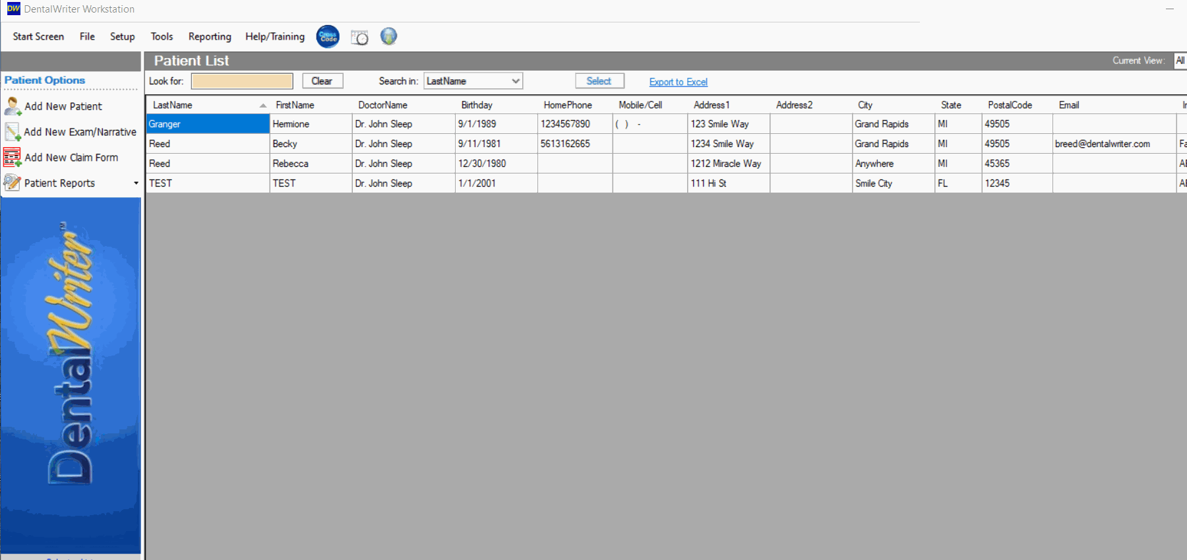This screenshot has width=1187, height=560.
Task: Toggle the LastName column sort arrow
Action: (262, 106)
